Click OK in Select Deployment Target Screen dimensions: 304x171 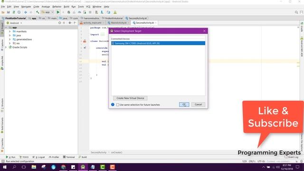tap(184, 104)
